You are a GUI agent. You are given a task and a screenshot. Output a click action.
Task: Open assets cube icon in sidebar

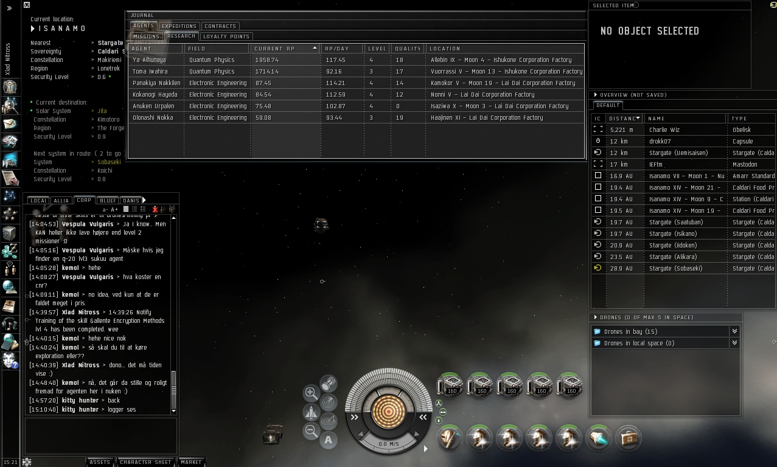(x=9, y=233)
